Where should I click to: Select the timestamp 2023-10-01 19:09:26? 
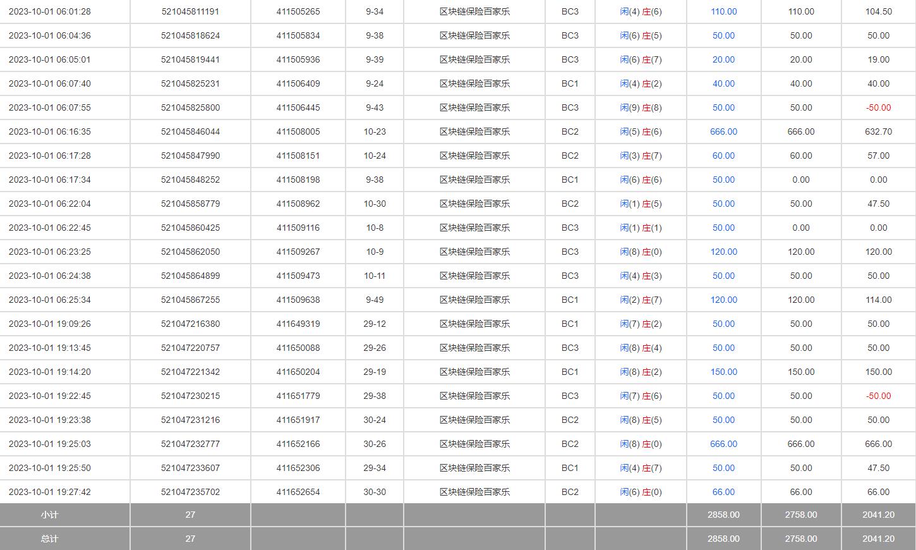point(49,324)
